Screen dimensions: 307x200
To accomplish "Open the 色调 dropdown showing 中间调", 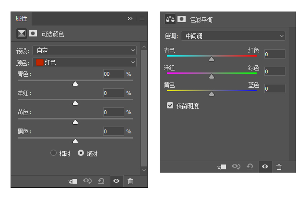I will [x=233, y=36].
